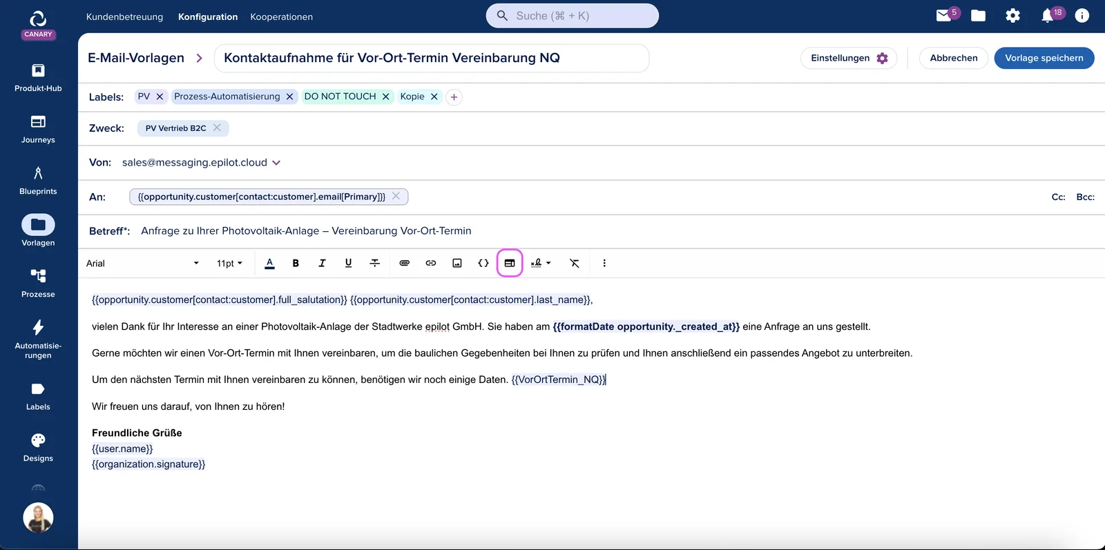Go back to E-Mail-Vorlagen breadcrumb
1105x550 pixels.
[136, 58]
